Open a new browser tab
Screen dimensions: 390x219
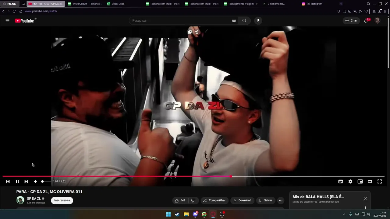[x=341, y=4]
